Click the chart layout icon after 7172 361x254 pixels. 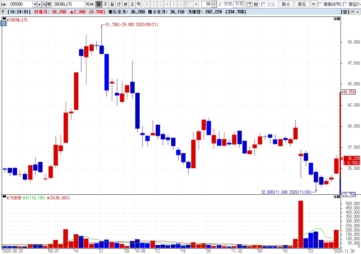(249, 4)
